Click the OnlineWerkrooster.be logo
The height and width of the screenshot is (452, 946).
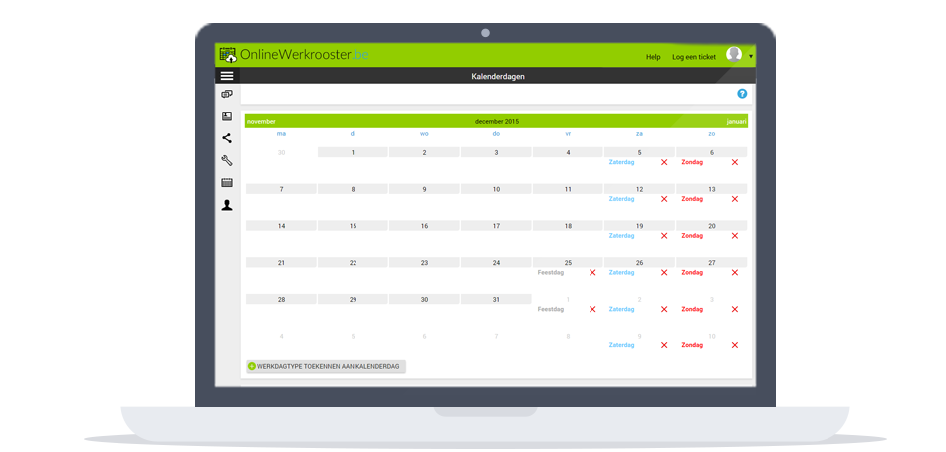click(x=294, y=55)
